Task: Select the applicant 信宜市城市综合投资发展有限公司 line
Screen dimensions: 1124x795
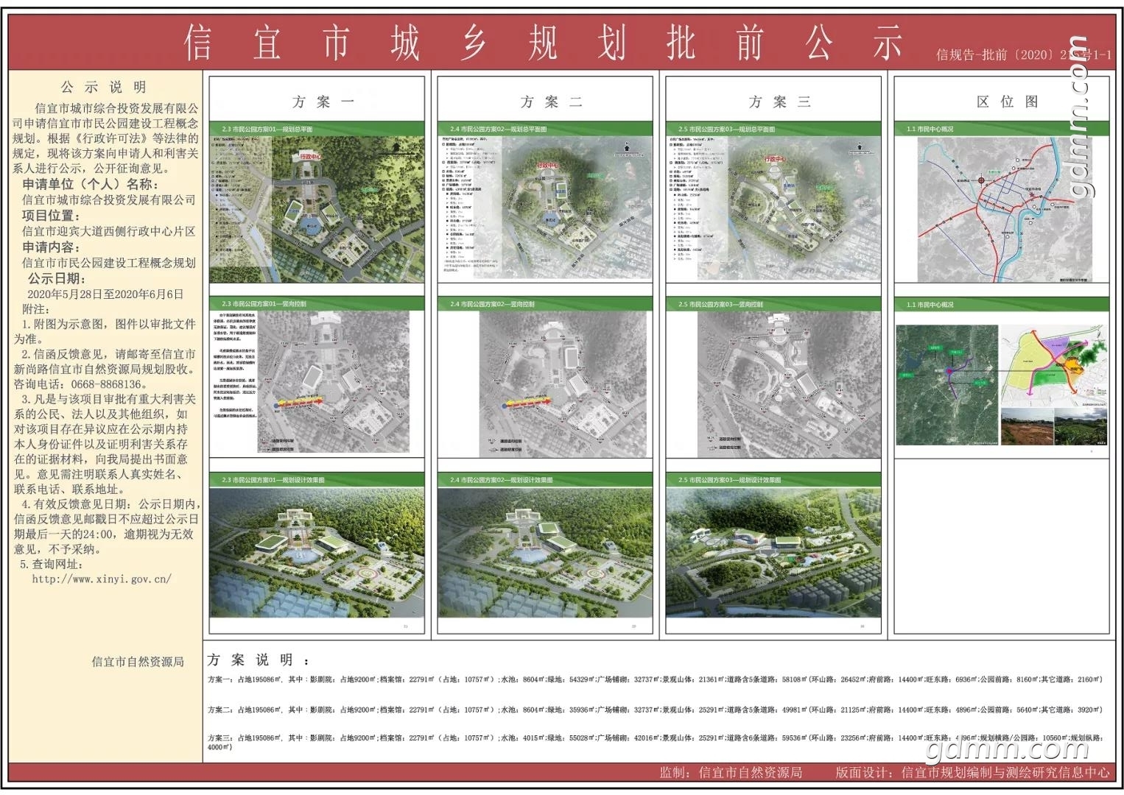Action: click(108, 199)
